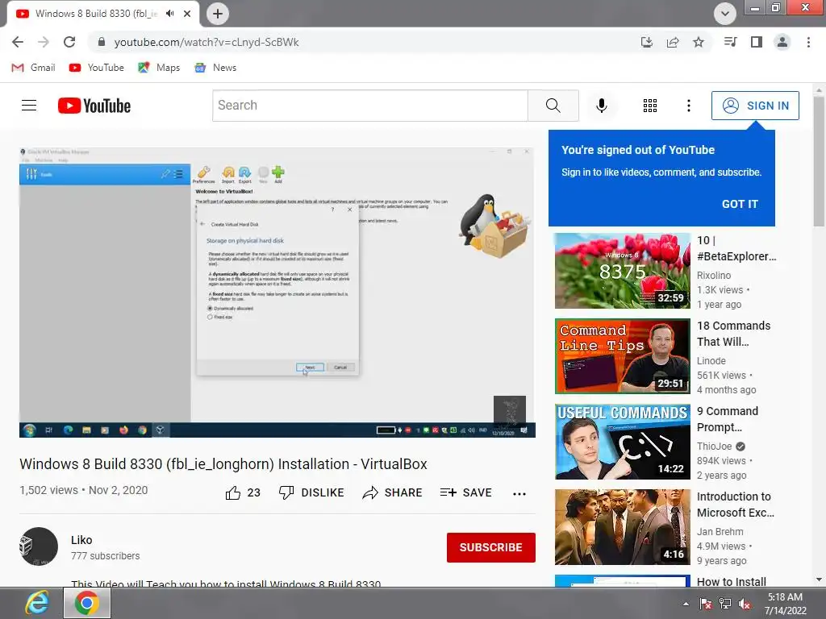Image resolution: width=826 pixels, height=619 pixels.
Task: Click the browser forward arrow
Action: [x=44, y=42]
